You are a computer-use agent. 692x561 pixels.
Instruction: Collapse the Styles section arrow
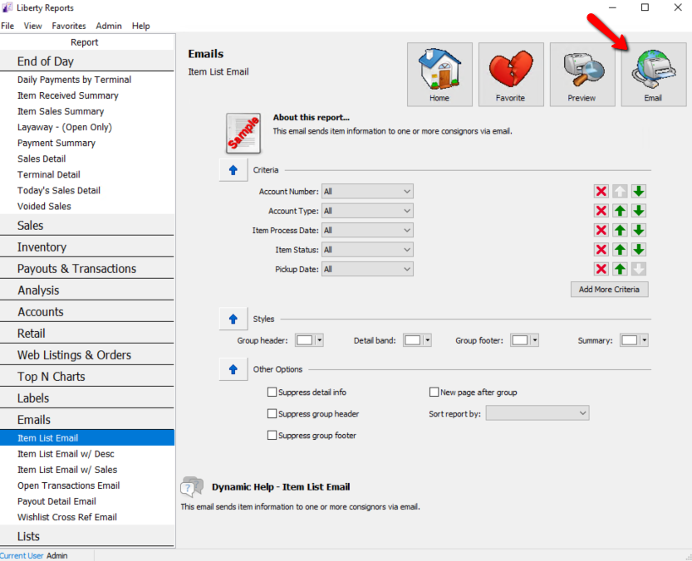pyautogui.click(x=233, y=319)
